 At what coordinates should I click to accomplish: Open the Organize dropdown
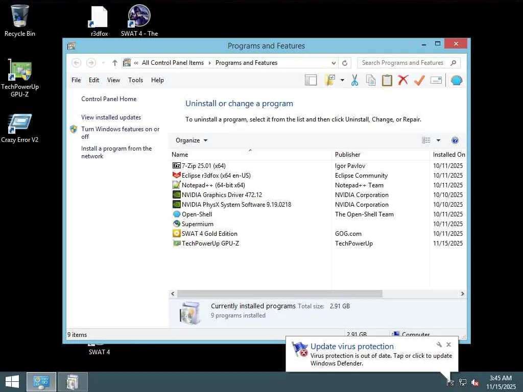pyautogui.click(x=192, y=140)
